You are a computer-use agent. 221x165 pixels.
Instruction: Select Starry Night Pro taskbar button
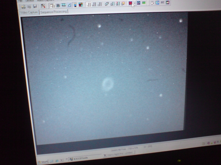(x=119, y=154)
